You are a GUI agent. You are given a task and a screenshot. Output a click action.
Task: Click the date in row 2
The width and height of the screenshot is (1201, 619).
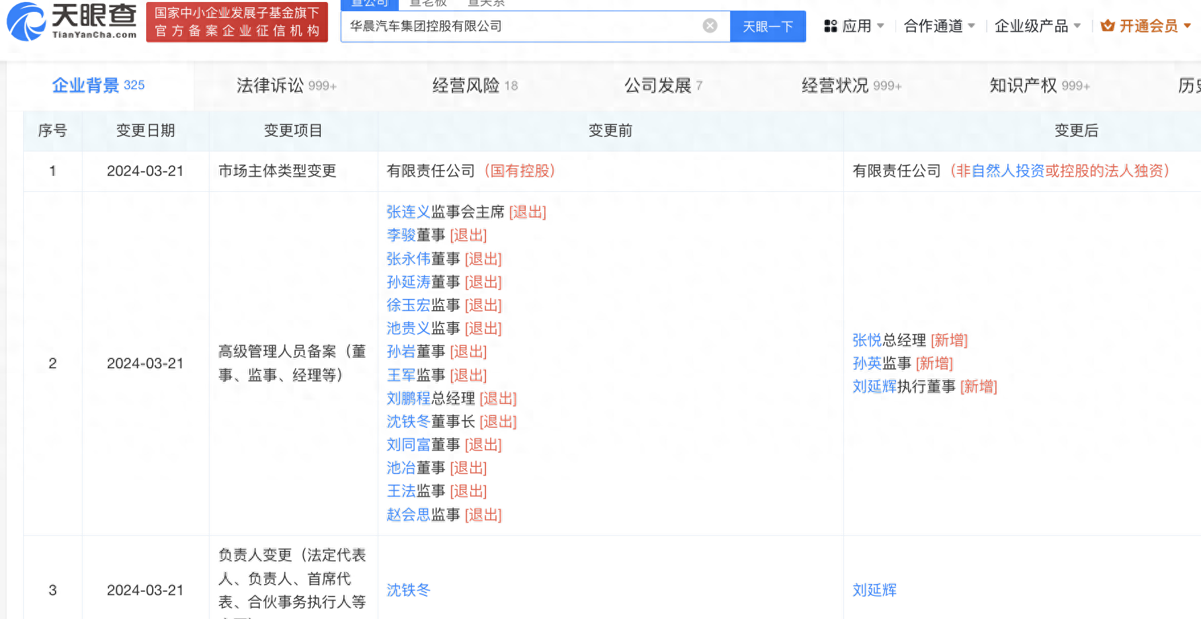(145, 363)
